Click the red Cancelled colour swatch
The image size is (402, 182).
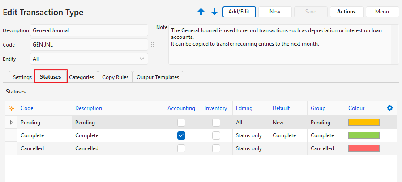364,148
